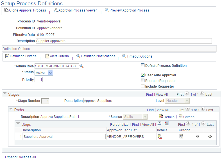This screenshot has width=222, height=160.
Task: Click Criteria link in Paths row
Action: 189,117
